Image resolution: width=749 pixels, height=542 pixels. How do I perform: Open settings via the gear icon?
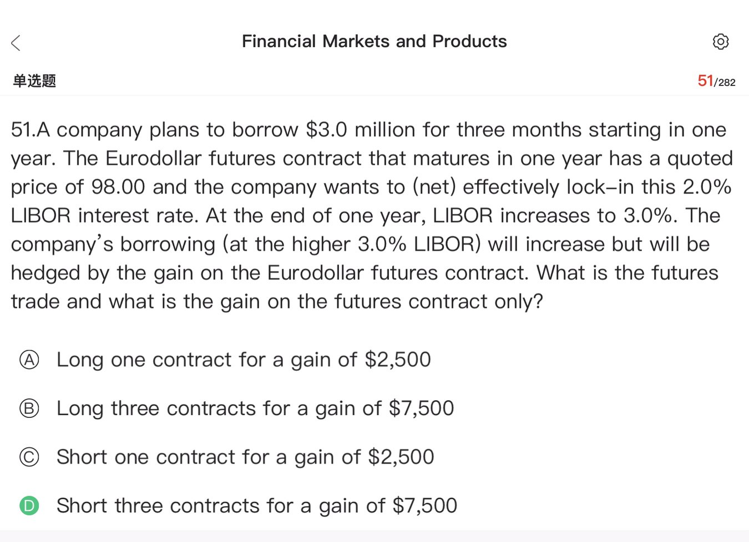pos(720,42)
